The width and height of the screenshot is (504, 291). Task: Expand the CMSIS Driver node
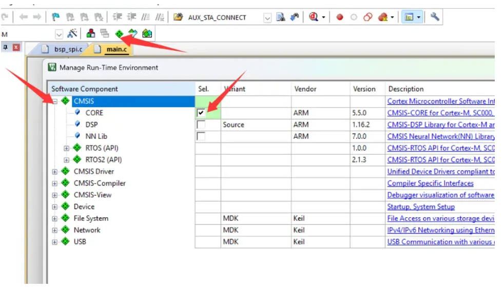pyautogui.click(x=54, y=172)
